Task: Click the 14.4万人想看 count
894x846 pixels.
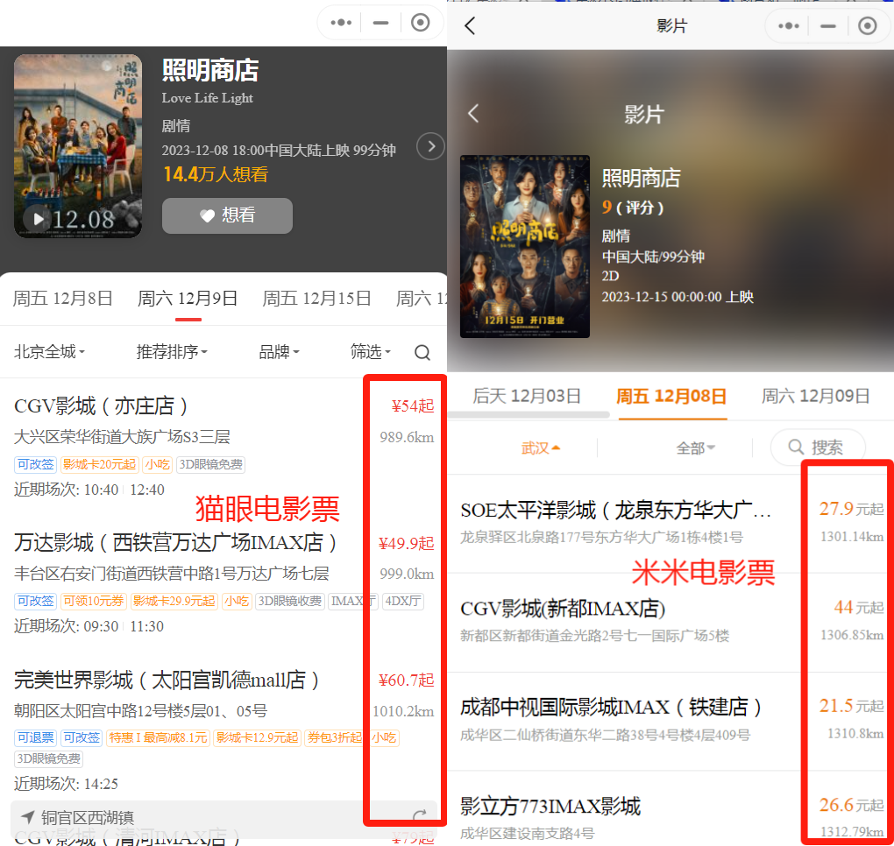Action: pos(216,174)
